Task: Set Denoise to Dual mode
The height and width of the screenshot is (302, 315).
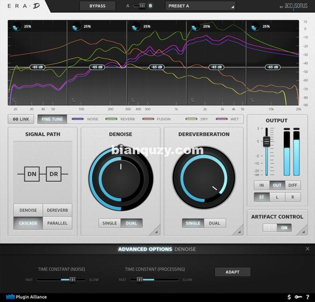Action: [x=132, y=223]
